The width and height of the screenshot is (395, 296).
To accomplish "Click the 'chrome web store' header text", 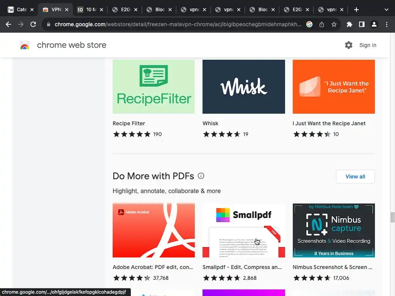I will 71,45.
